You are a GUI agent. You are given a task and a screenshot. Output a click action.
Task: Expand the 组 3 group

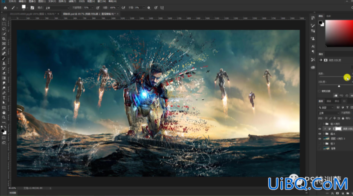(x=324, y=143)
